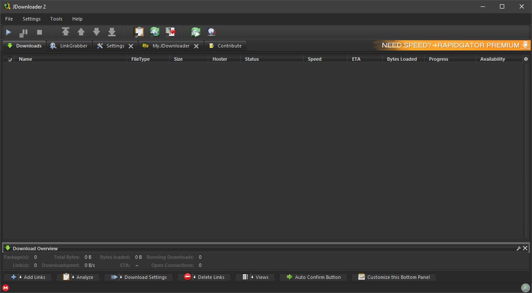Image resolution: width=532 pixels, height=293 pixels.
Task: Close the Download Overview panel
Action: pos(525,248)
